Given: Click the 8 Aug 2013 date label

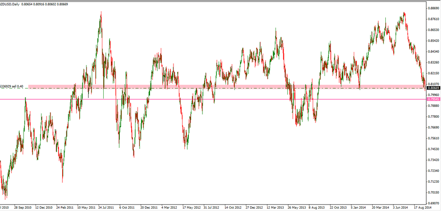Looking at the screenshot, I should coord(316,207).
